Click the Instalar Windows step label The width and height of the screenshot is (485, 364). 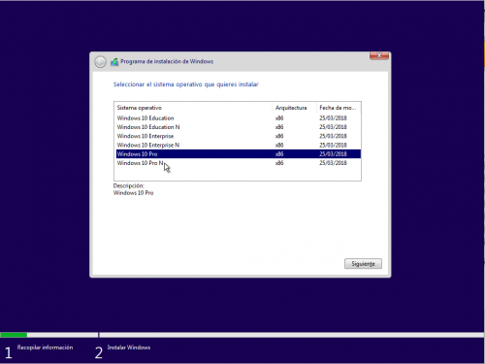(129, 347)
